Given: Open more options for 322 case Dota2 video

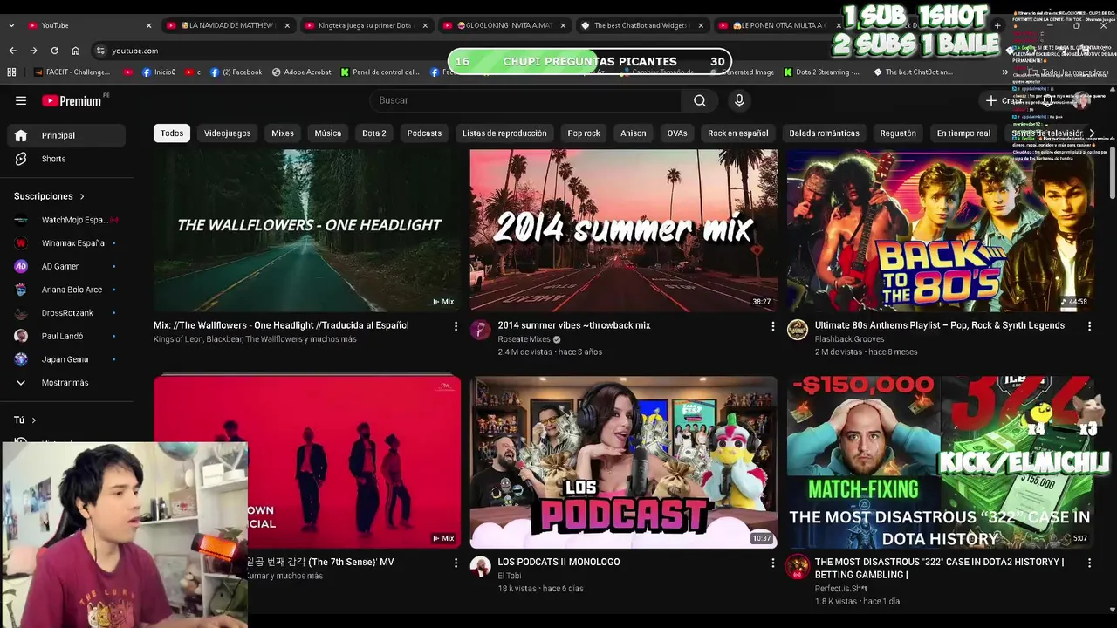Looking at the screenshot, I should click(x=1089, y=563).
